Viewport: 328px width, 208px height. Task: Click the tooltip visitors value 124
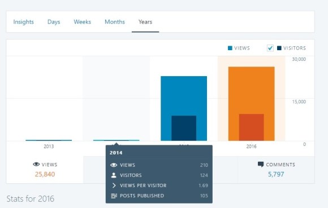[204, 175]
